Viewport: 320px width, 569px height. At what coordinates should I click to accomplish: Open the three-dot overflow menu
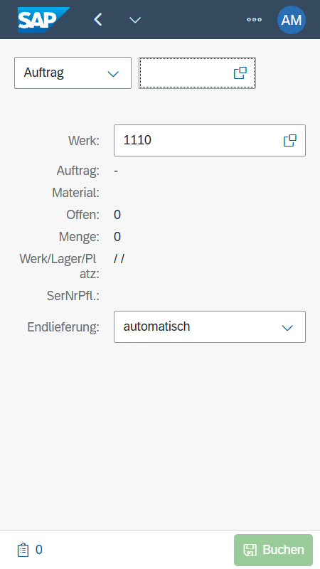pos(254,20)
